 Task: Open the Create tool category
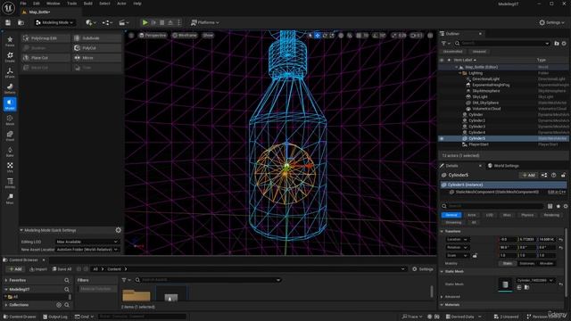[x=10, y=57]
